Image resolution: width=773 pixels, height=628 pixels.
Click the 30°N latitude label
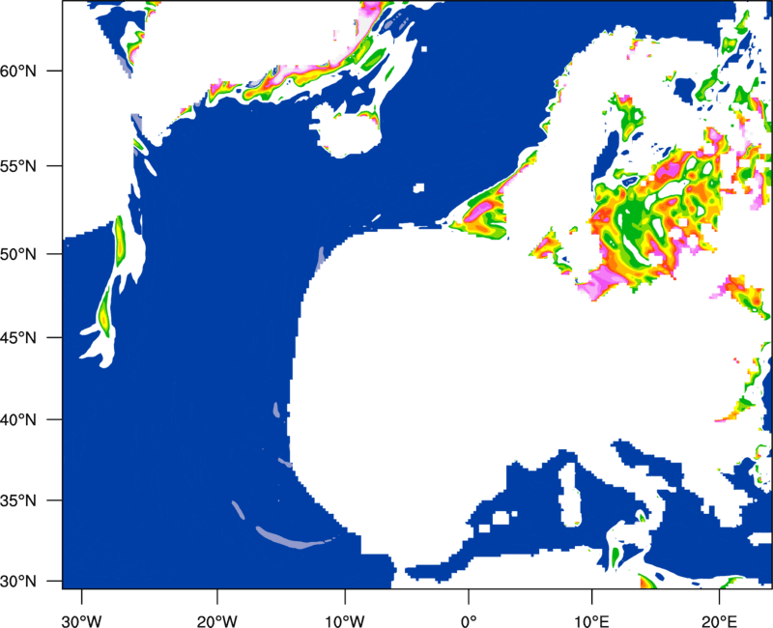click(18, 582)
